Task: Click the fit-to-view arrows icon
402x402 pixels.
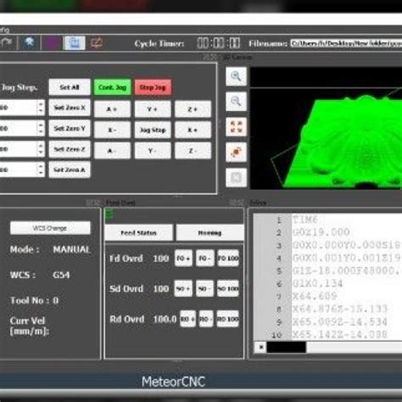Action: [237, 127]
